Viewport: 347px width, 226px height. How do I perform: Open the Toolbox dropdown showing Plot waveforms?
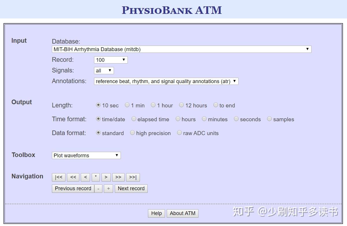click(x=86, y=155)
